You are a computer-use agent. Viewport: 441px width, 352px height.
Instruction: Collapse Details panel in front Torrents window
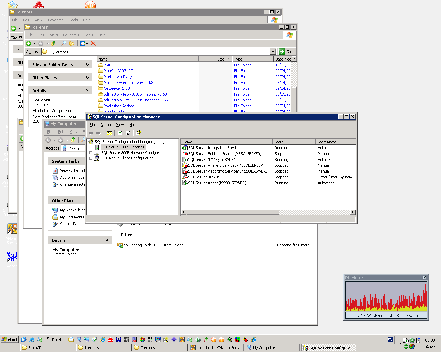tap(87, 90)
